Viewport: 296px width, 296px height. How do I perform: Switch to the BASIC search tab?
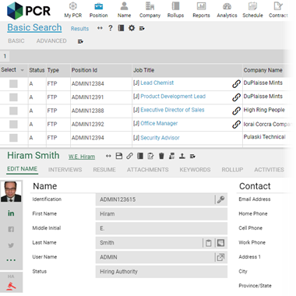[16, 41]
